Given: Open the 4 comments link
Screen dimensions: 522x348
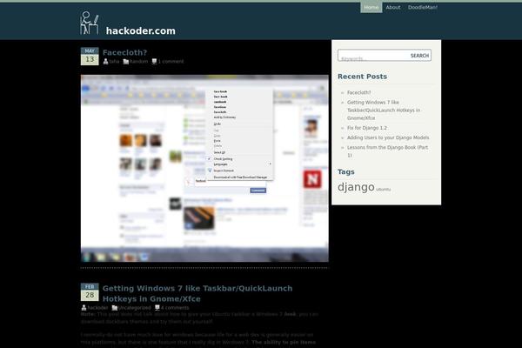Looking at the screenshot, I should [175, 308].
